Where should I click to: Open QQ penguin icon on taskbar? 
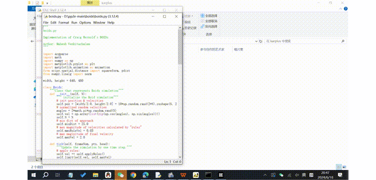[108, 175]
